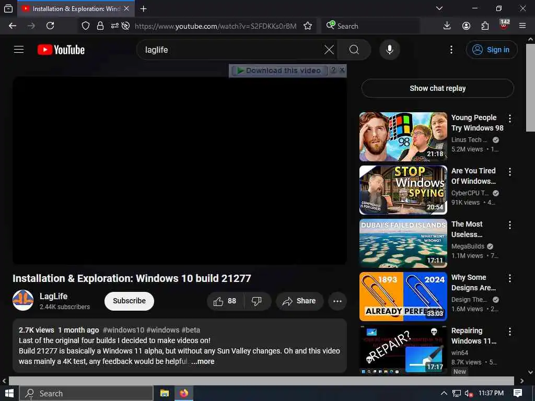Open Firefox application menu
The width and height of the screenshot is (535, 401).
[x=522, y=26]
